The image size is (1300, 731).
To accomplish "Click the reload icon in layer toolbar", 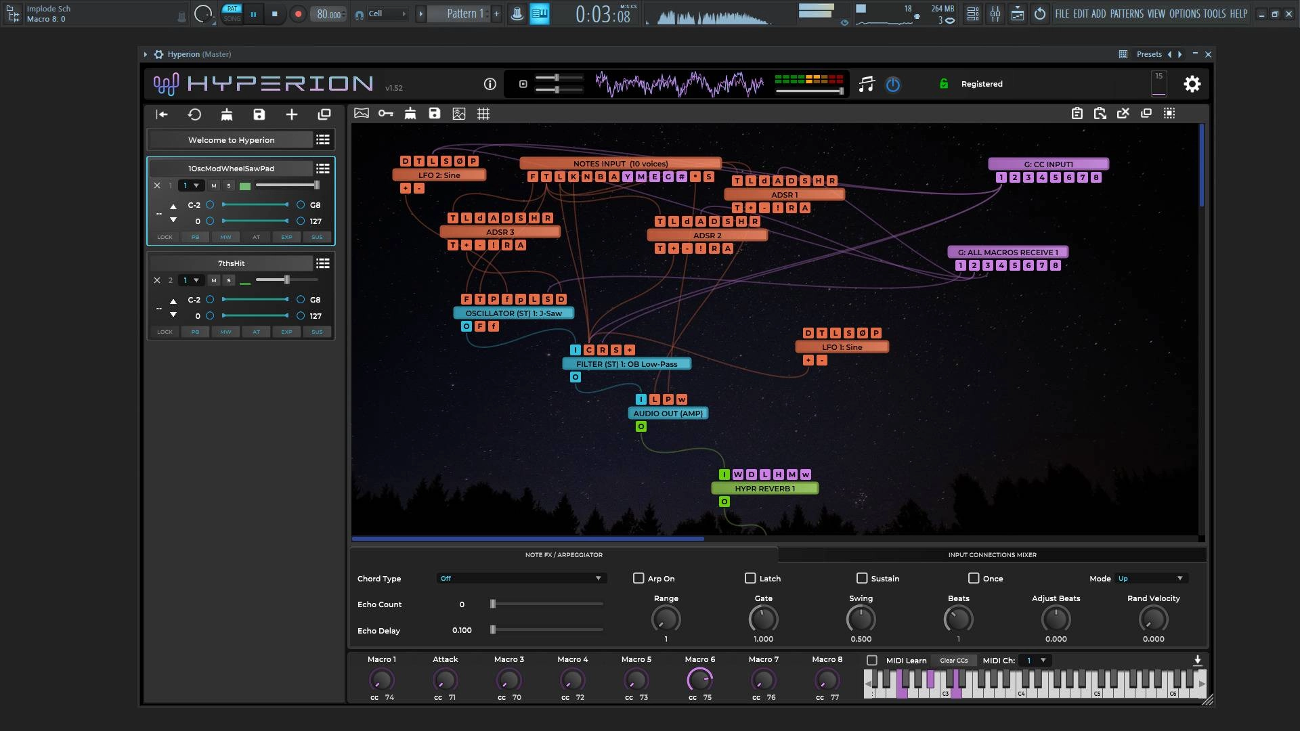I will coord(194,114).
